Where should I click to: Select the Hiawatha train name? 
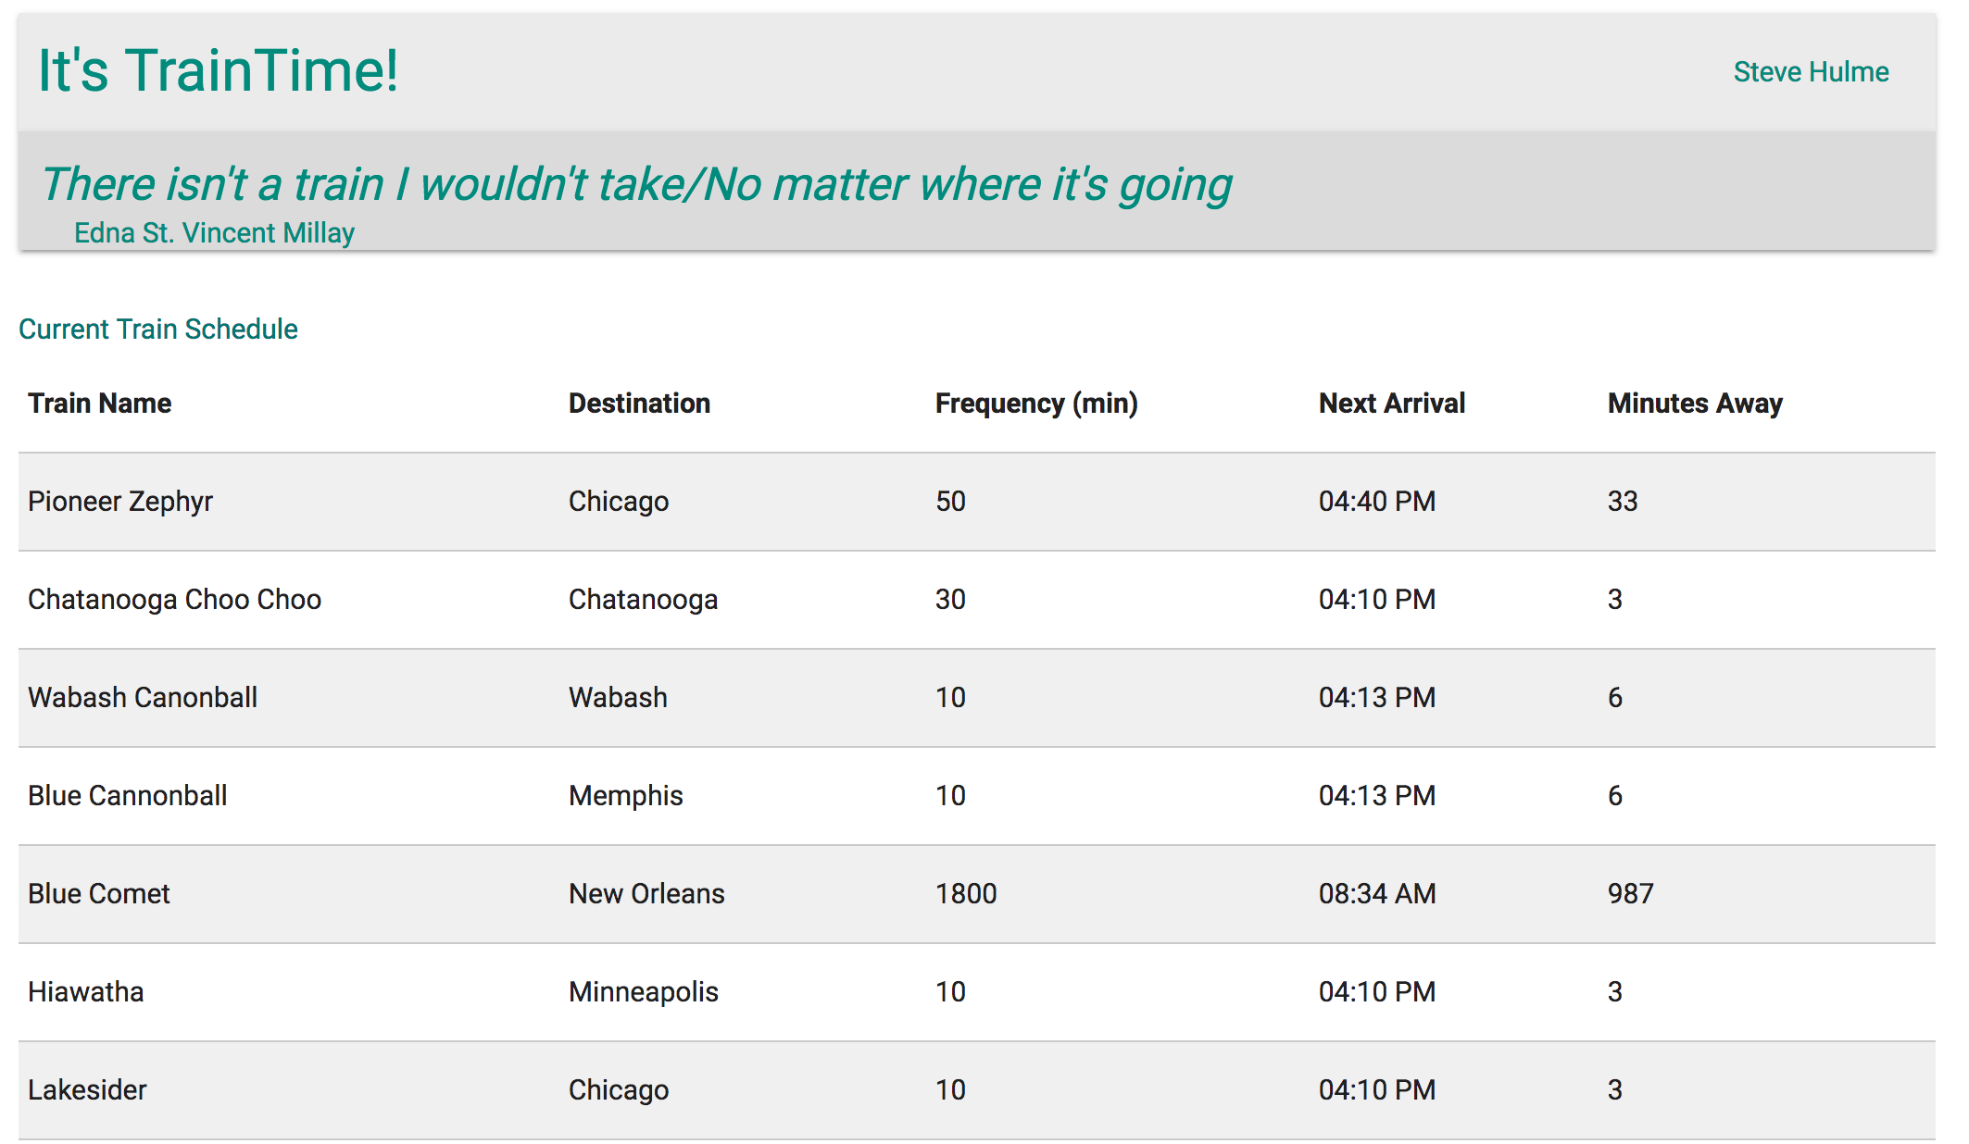(x=86, y=992)
